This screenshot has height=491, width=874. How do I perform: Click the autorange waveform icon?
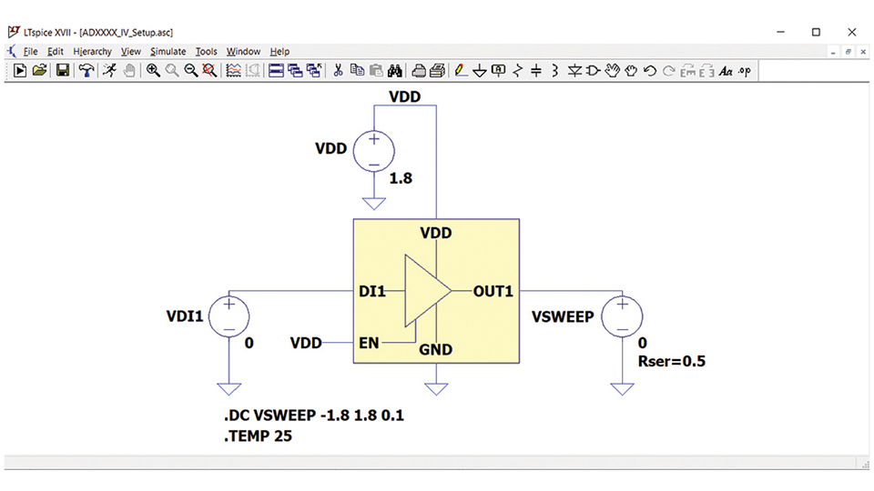coord(234,71)
